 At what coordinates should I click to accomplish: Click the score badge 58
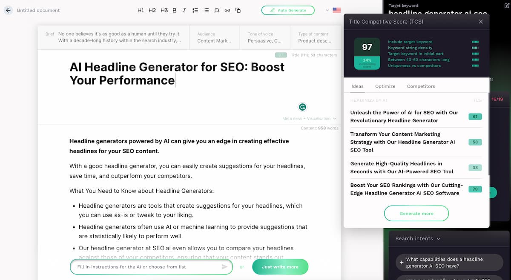coord(475,142)
